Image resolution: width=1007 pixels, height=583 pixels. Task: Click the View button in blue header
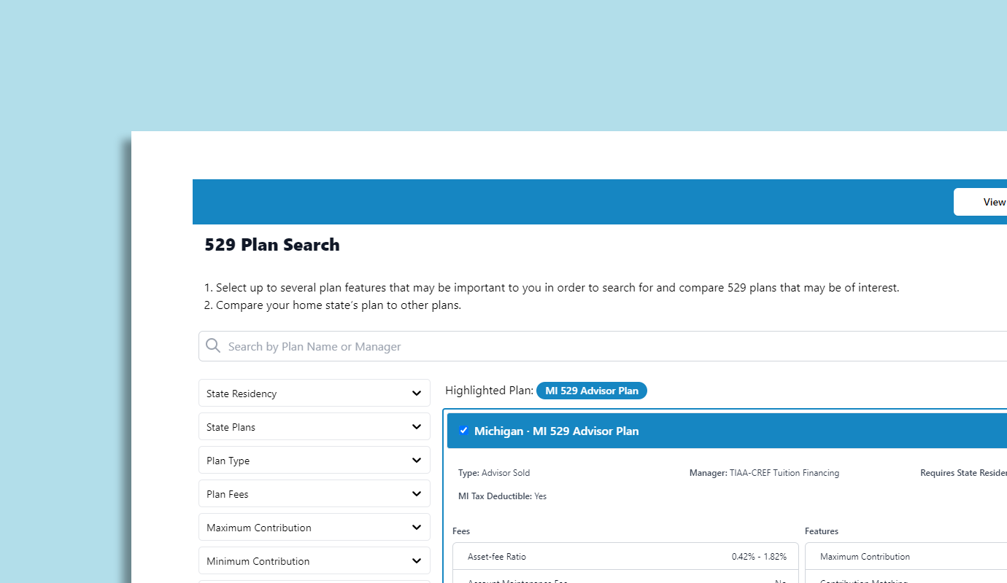tap(980, 202)
